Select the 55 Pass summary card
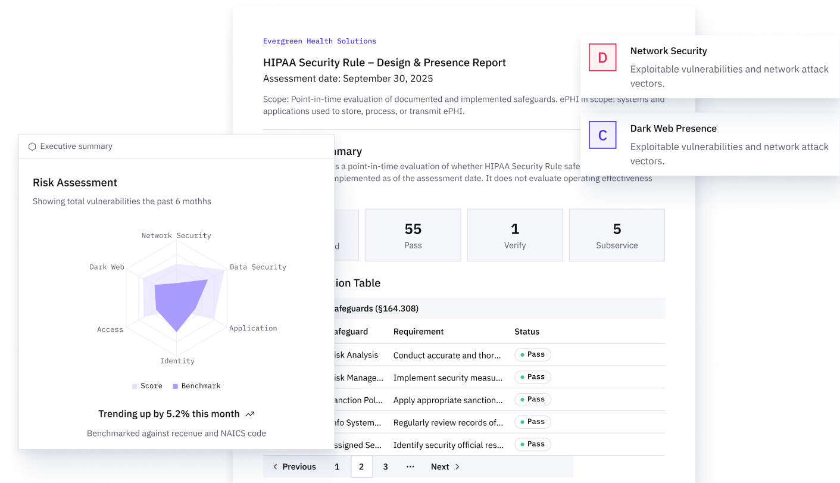The height and width of the screenshot is (483, 840). tap(413, 235)
